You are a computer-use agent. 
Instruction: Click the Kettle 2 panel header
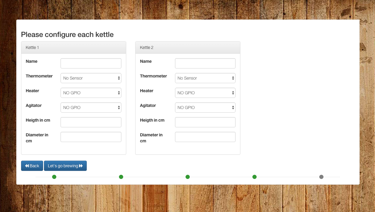(188, 47)
